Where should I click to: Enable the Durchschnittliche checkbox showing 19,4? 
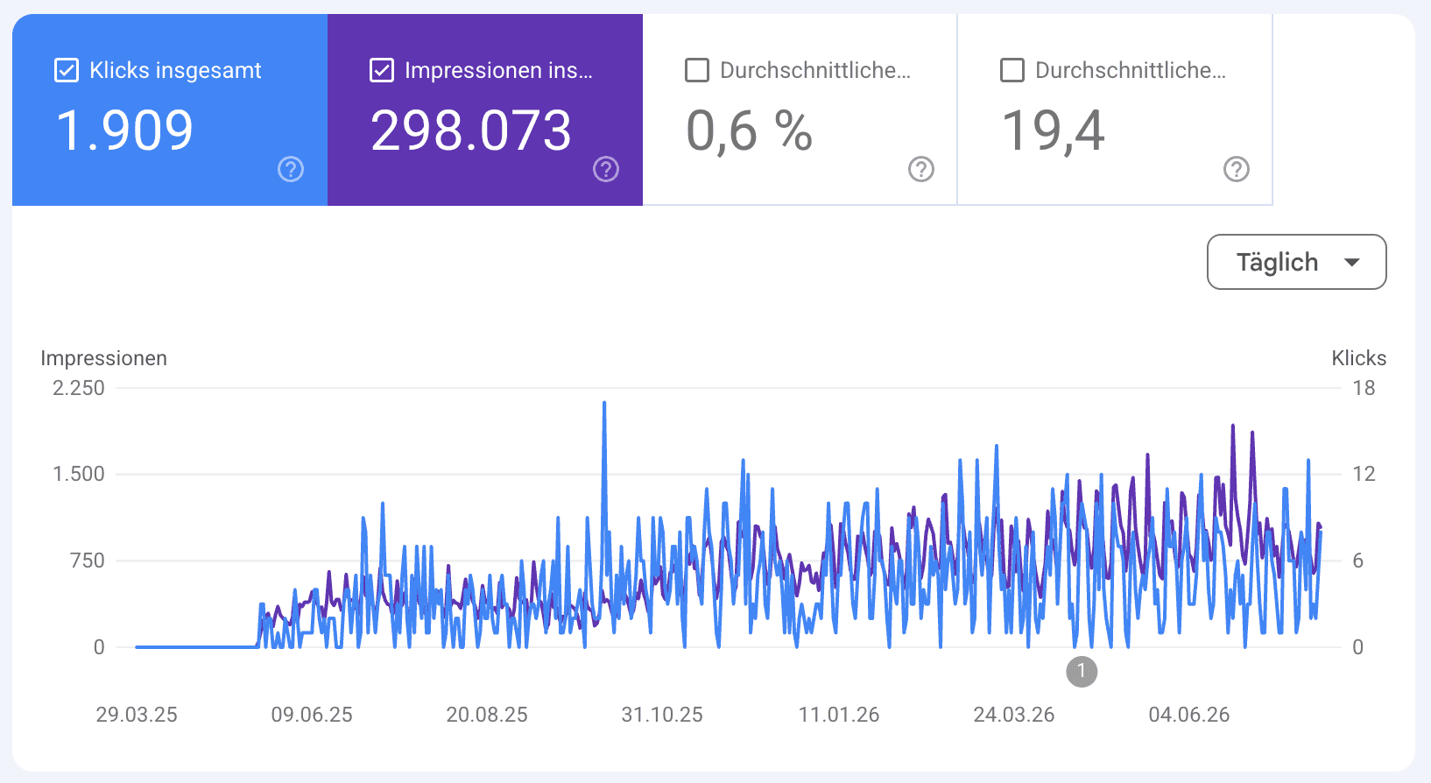coord(1012,70)
